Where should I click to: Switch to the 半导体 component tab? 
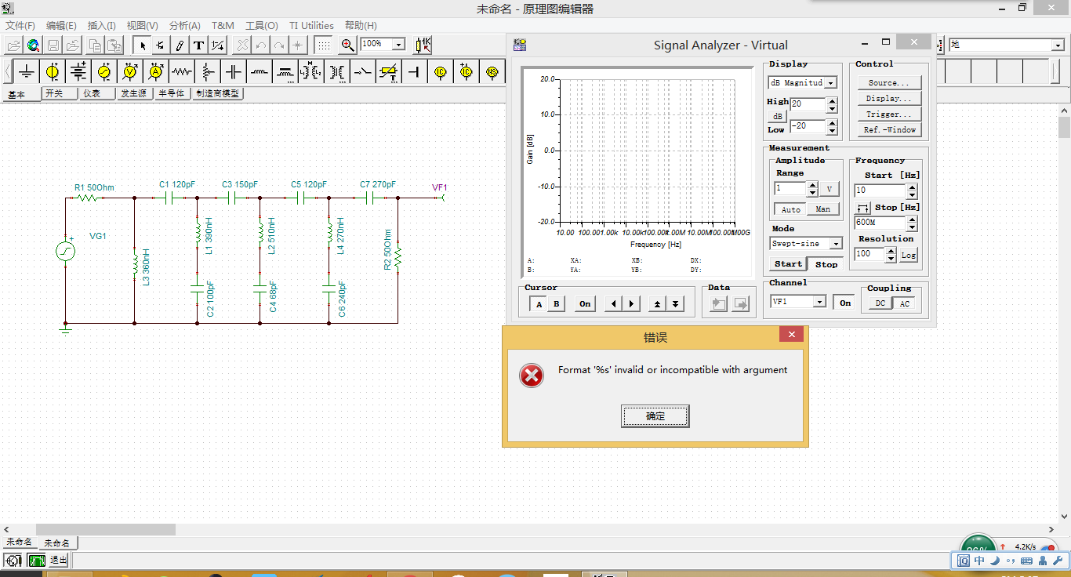[172, 93]
